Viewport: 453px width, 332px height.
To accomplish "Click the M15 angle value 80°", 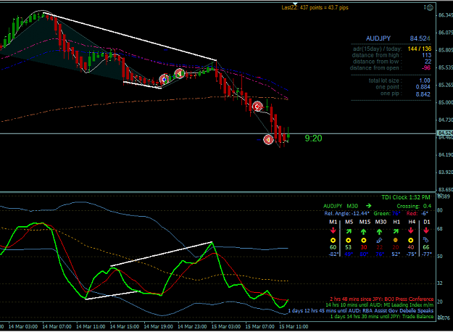I will click(363, 254).
